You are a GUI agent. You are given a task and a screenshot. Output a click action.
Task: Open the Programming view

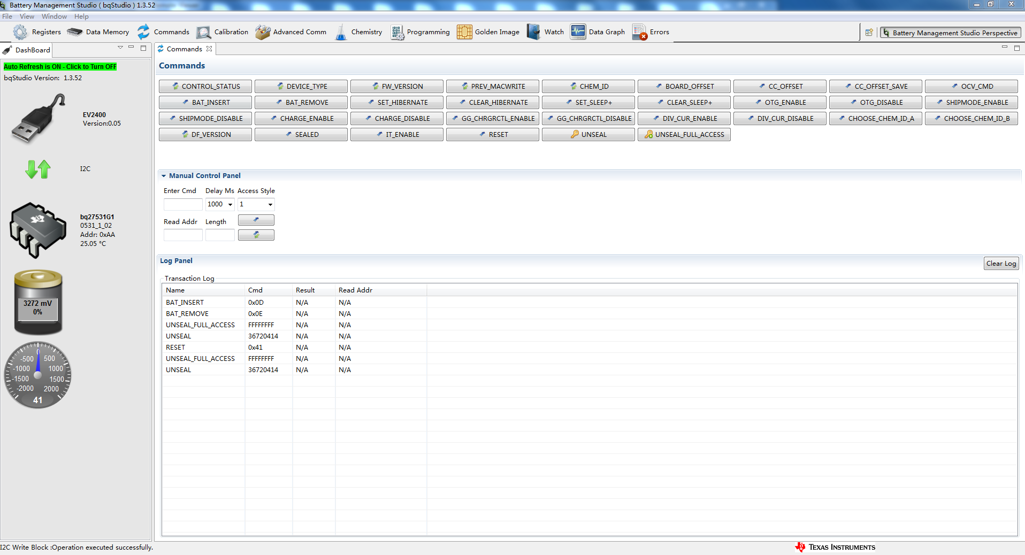tap(420, 32)
